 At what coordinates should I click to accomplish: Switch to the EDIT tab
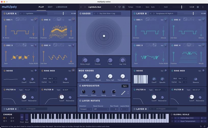pyautogui.click(x=50, y=7)
